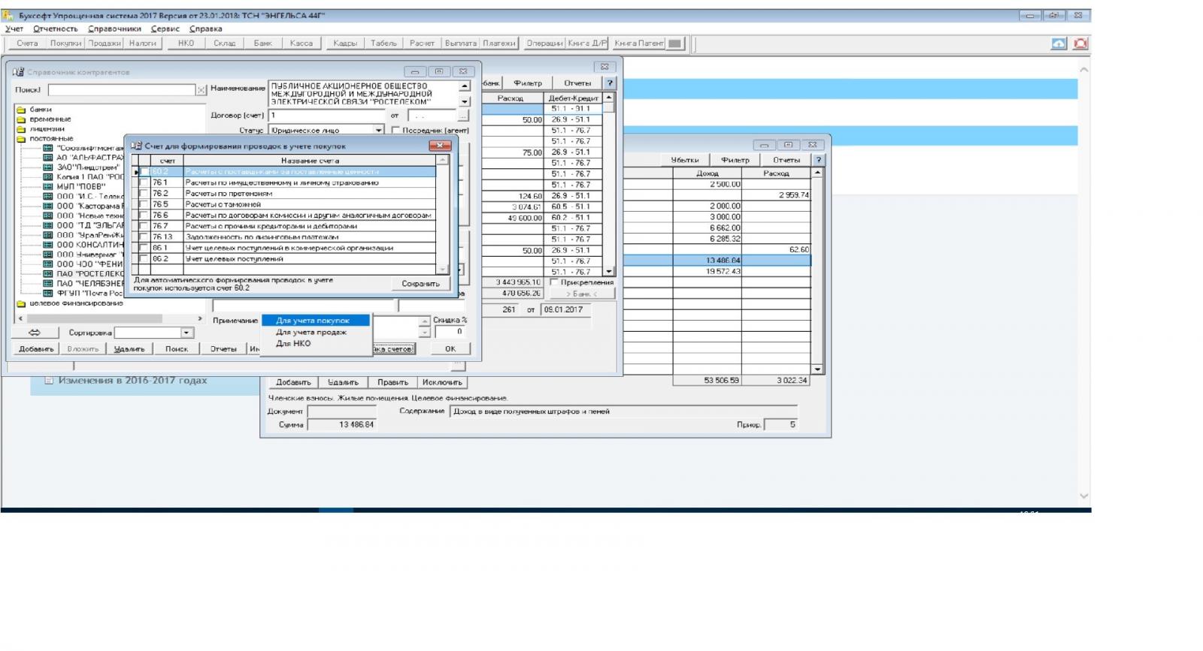Select МУП "ПОЕВ" counterparty icon
The width and height of the screenshot is (1203, 651).
click(48, 187)
